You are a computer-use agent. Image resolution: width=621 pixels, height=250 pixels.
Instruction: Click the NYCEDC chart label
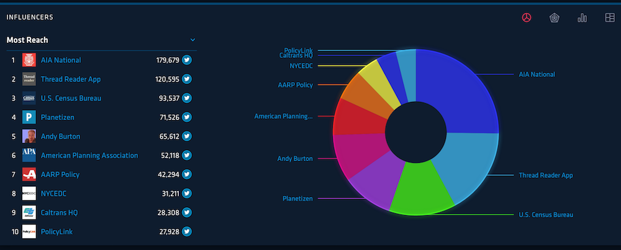click(301, 65)
